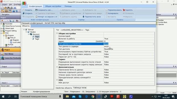Open Windows Start menu
This screenshot has height=99, width=177.
pos(3,97)
